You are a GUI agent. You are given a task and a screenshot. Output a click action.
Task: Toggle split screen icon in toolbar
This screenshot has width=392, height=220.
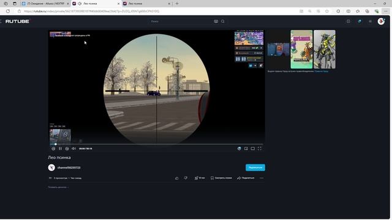point(349,11)
